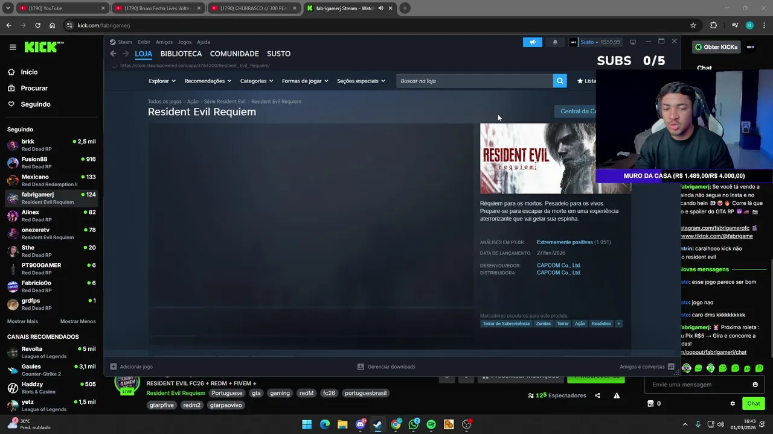This screenshot has height=434, width=773.
Task: Report stream via warning triangle icon
Action: 617,395
